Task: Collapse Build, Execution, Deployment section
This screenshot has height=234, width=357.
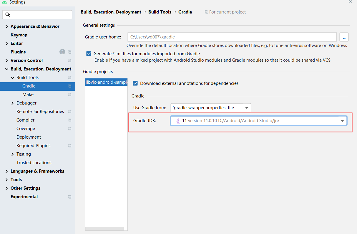Action: click(x=6, y=69)
